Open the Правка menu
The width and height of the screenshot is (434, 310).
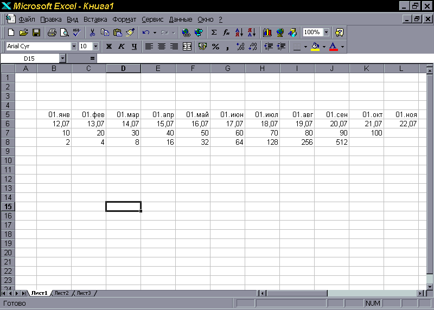[x=50, y=20]
